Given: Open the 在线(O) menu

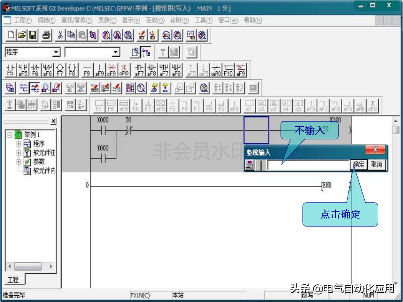Looking at the screenshot, I should point(155,20).
